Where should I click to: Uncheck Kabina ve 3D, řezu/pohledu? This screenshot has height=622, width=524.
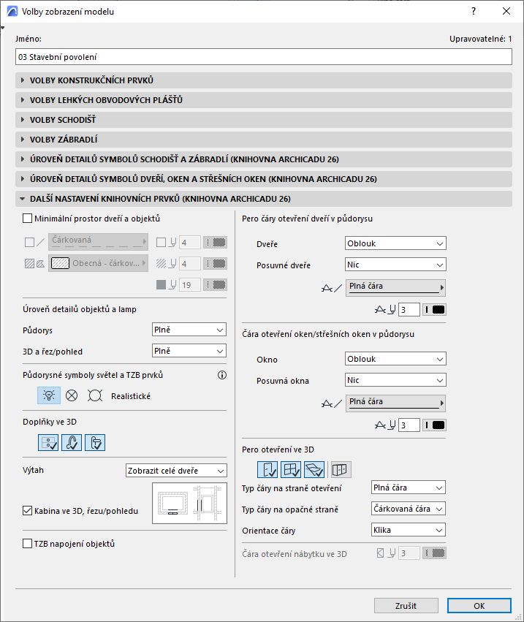point(27,510)
